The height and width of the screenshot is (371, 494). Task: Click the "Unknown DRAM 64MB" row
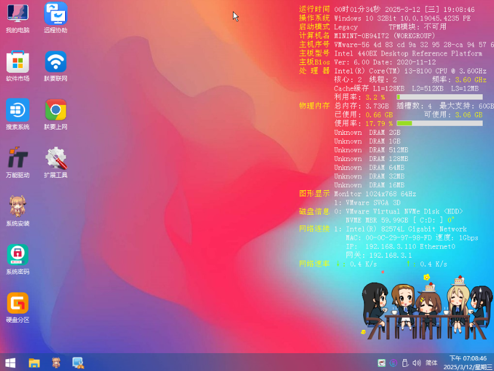click(x=369, y=168)
